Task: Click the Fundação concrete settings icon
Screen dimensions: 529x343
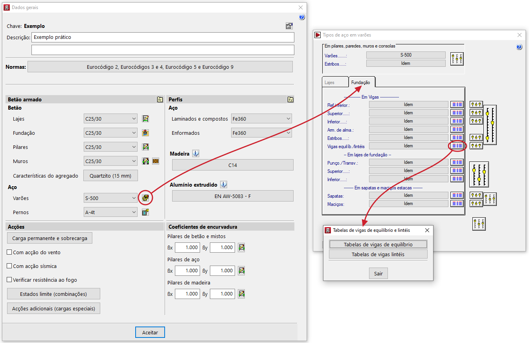Action: point(145,133)
